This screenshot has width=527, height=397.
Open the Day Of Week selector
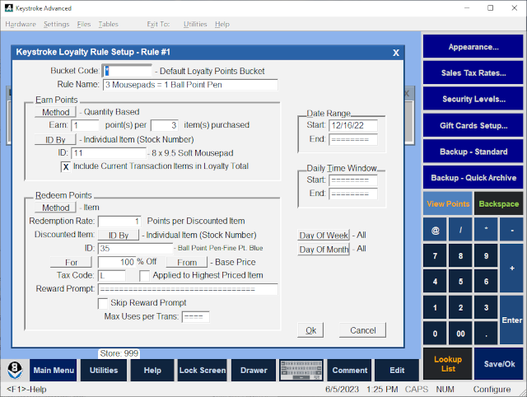coord(324,236)
